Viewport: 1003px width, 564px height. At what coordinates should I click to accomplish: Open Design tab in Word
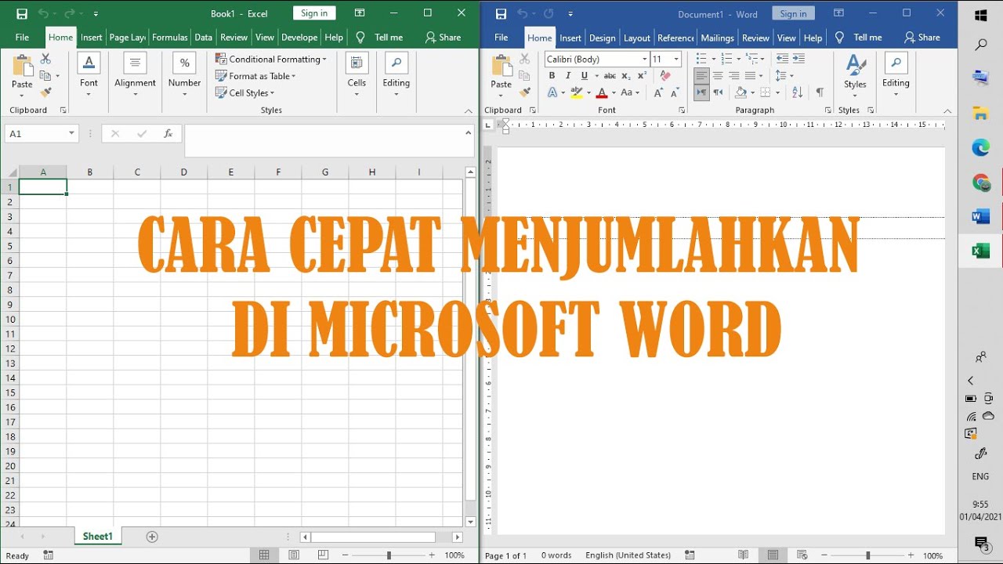pyautogui.click(x=603, y=38)
